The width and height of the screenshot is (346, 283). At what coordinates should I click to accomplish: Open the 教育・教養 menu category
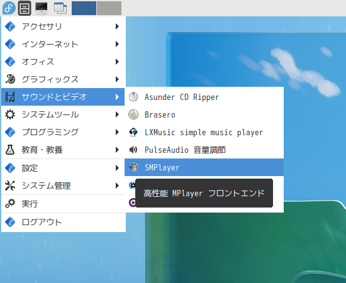[x=63, y=150]
